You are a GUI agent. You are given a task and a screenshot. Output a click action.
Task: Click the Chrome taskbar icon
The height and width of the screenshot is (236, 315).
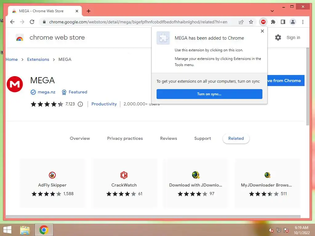(x=44, y=230)
